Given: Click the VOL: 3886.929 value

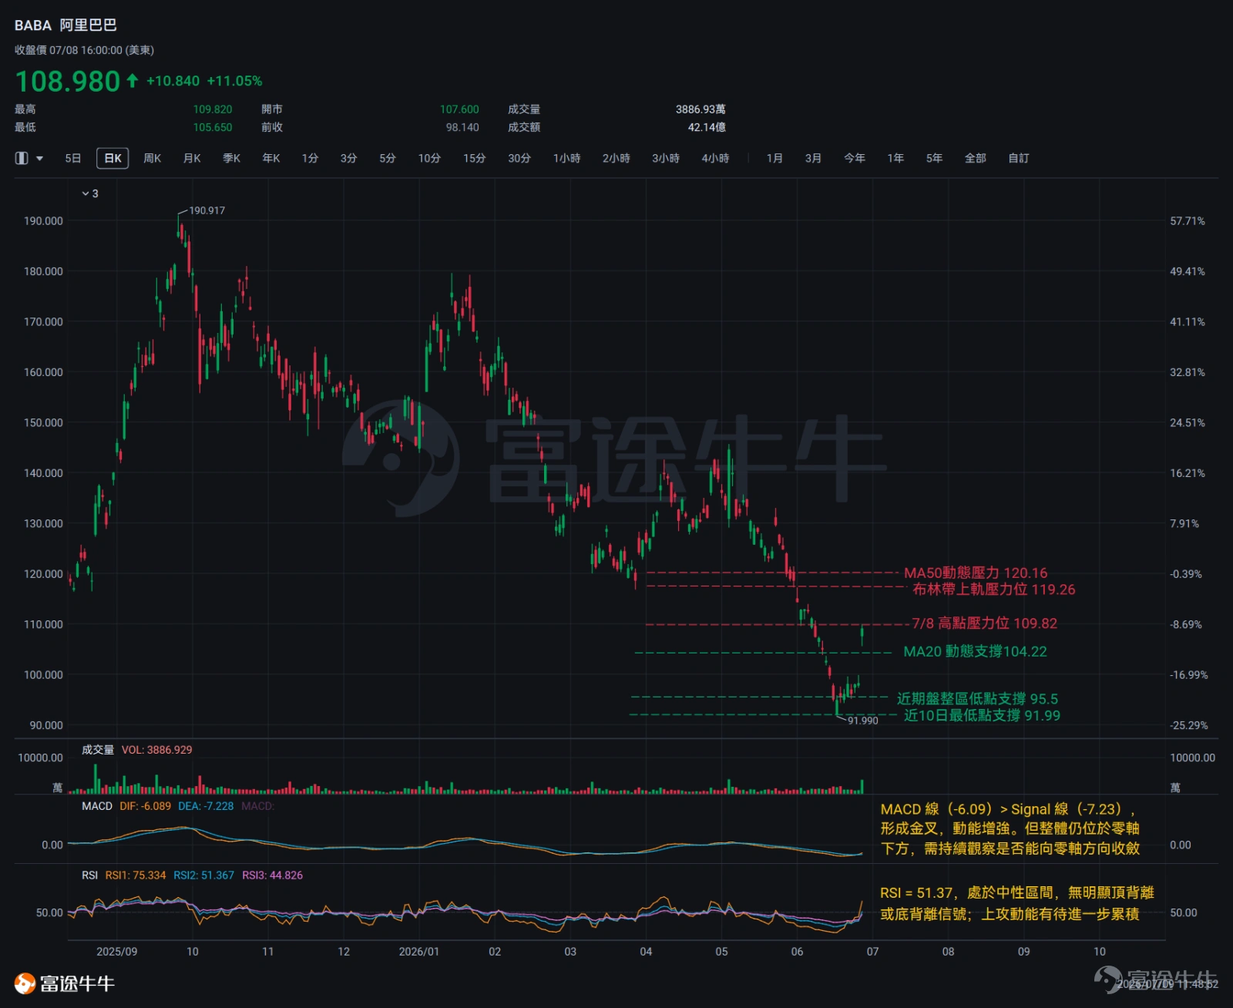Looking at the screenshot, I should (157, 750).
